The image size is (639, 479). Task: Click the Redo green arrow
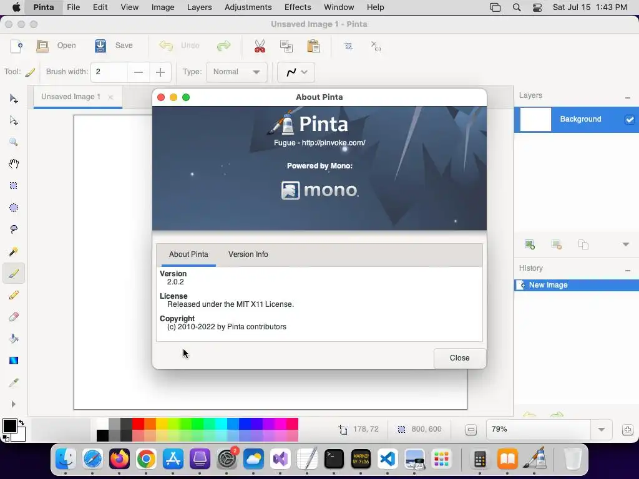224,46
